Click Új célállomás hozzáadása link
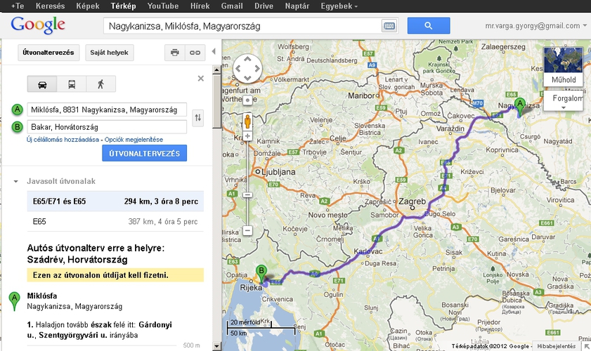591x351 pixels. click(x=63, y=139)
